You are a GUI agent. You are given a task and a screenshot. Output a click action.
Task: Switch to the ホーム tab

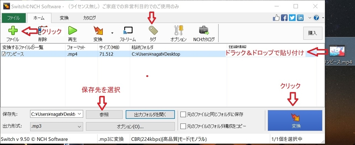39,18
